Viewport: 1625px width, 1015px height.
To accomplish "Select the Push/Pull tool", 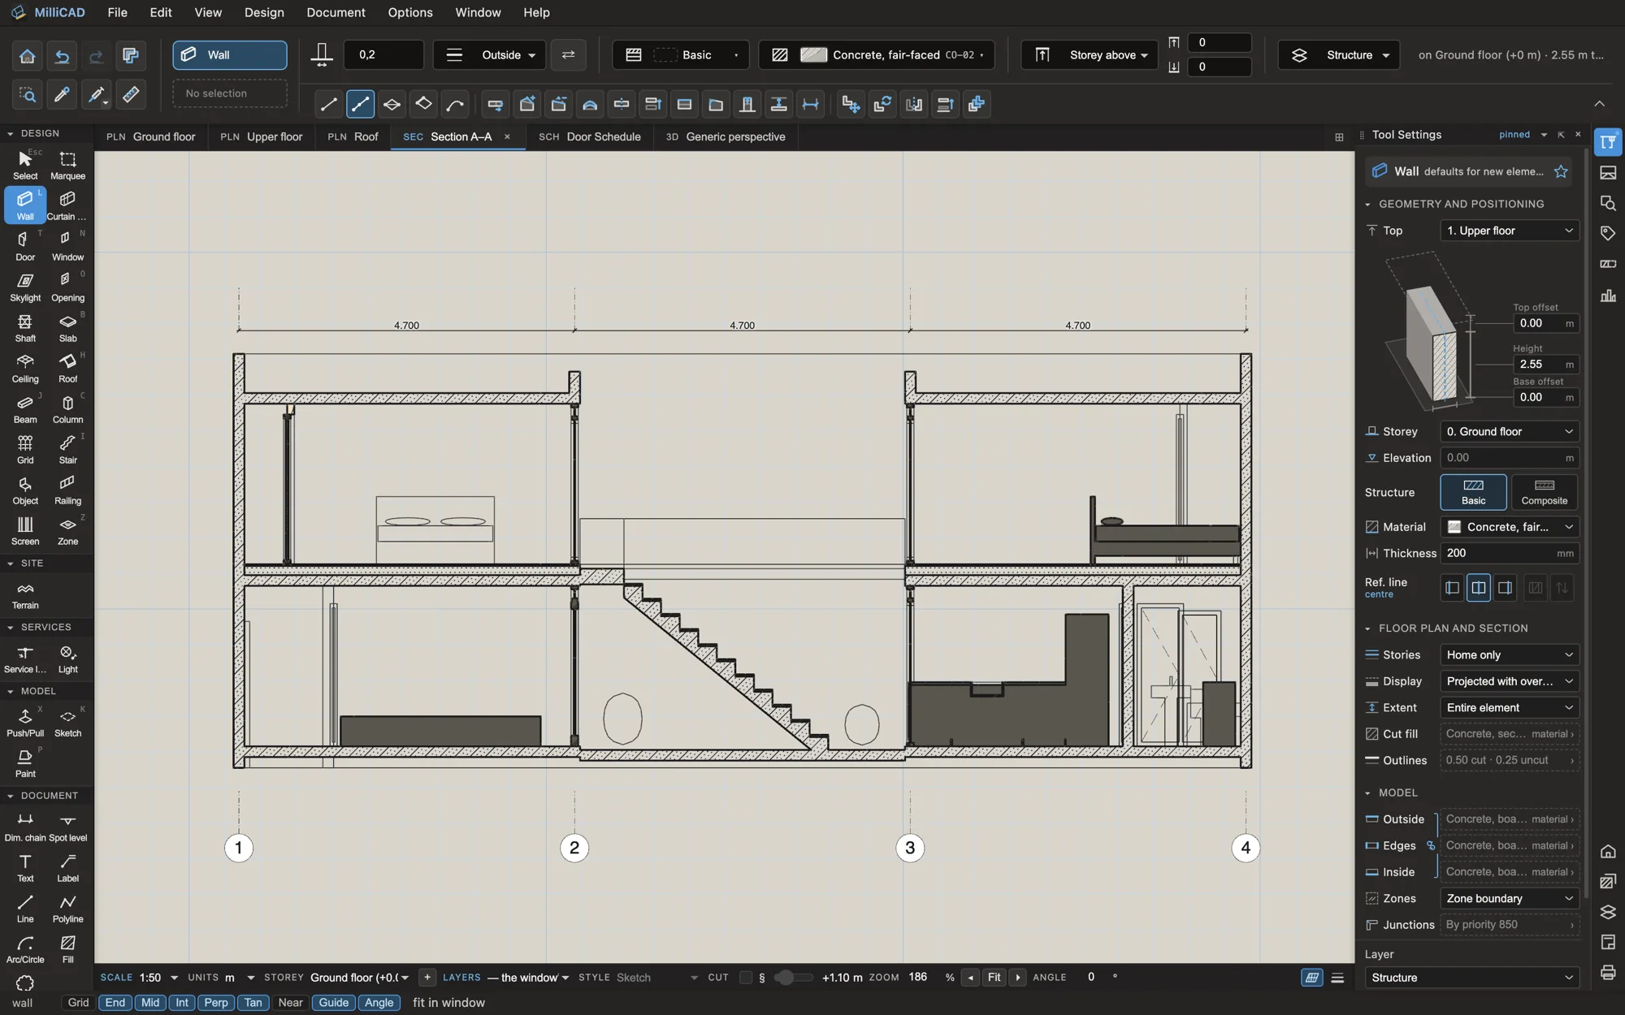I will (25, 722).
